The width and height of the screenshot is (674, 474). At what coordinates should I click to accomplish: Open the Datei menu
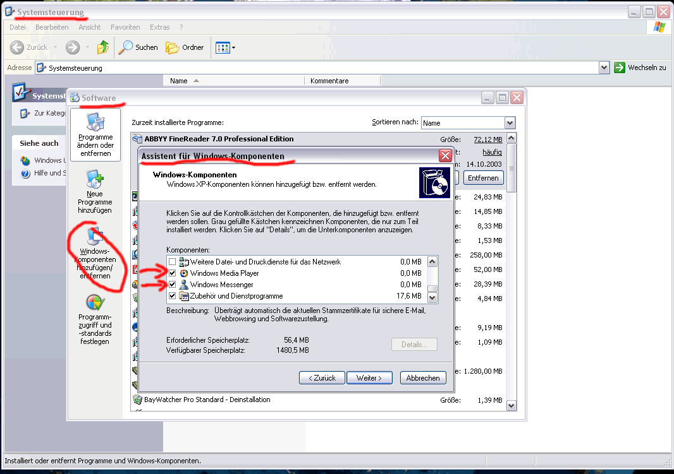[x=18, y=27]
